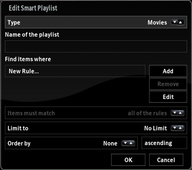Viewport: 192px width, 170px height.
Task: Open the Limit to row selector
Action: coord(96,128)
